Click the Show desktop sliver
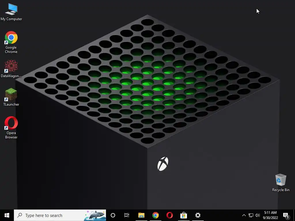 click(x=294, y=215)
